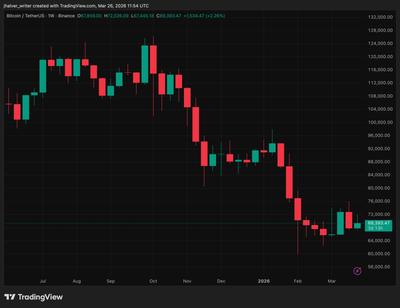Image resolution: width=400 pixels, height=308 pixels.
Task: Click the TradingView logo in the bottom corner
Action: 34,296
